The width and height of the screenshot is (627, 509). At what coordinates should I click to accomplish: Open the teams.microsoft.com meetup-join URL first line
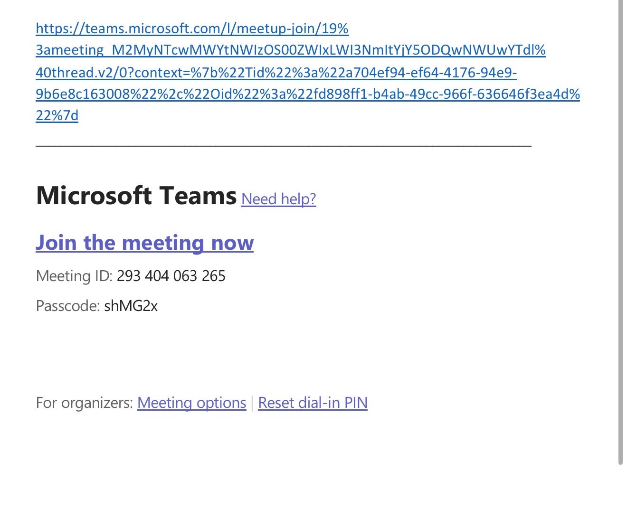pyautogui.click(x=192, y=28)
